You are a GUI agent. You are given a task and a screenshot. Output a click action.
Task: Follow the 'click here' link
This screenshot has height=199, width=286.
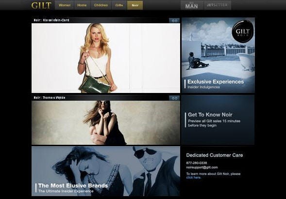(194, 178)
